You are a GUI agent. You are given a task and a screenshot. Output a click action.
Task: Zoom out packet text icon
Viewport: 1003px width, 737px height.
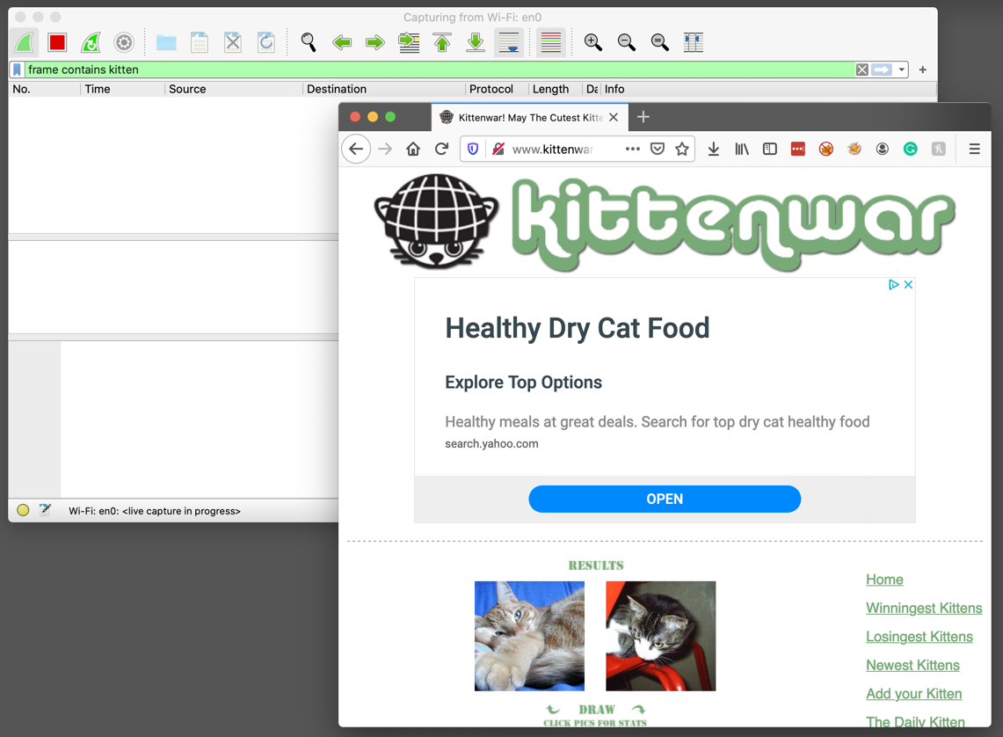pyautogui.click(x=626, y=43)
